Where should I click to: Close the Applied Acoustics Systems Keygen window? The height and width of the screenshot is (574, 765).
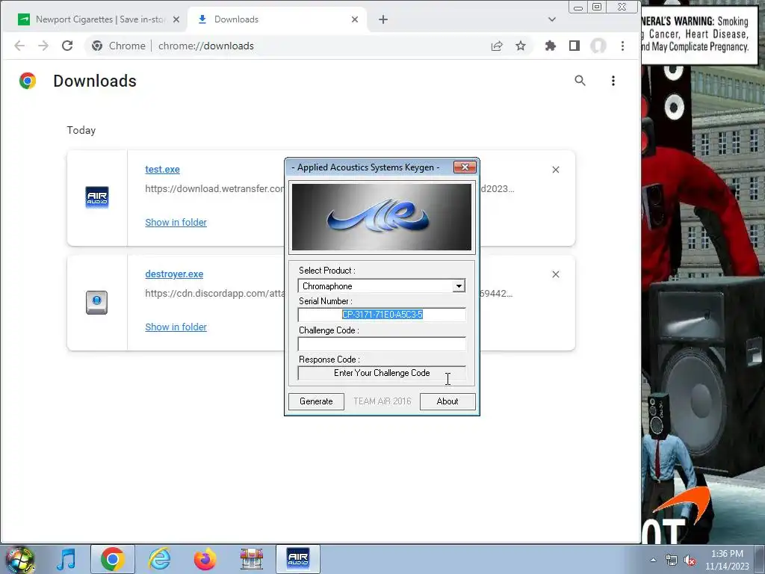tap(465, 167)
